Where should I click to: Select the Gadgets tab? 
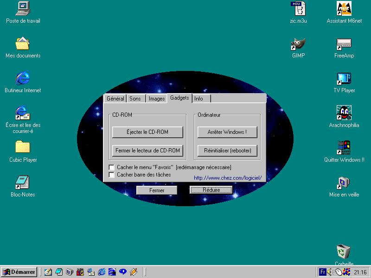coord(179,98)
